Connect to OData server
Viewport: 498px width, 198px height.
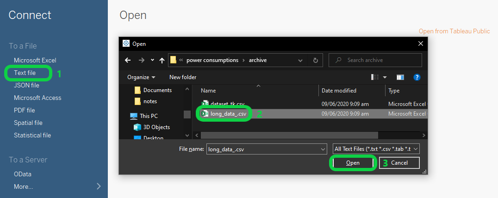(23, 174)
